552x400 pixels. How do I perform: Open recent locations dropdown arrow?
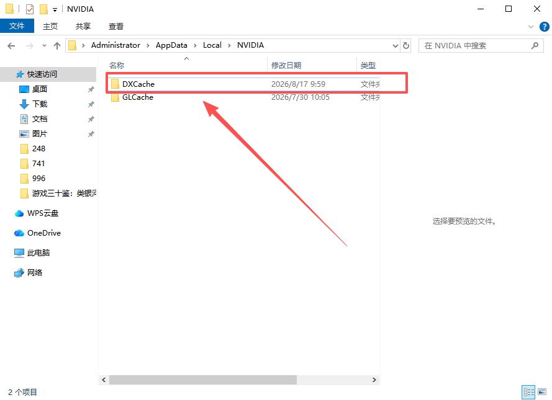[x=44, y=46]
